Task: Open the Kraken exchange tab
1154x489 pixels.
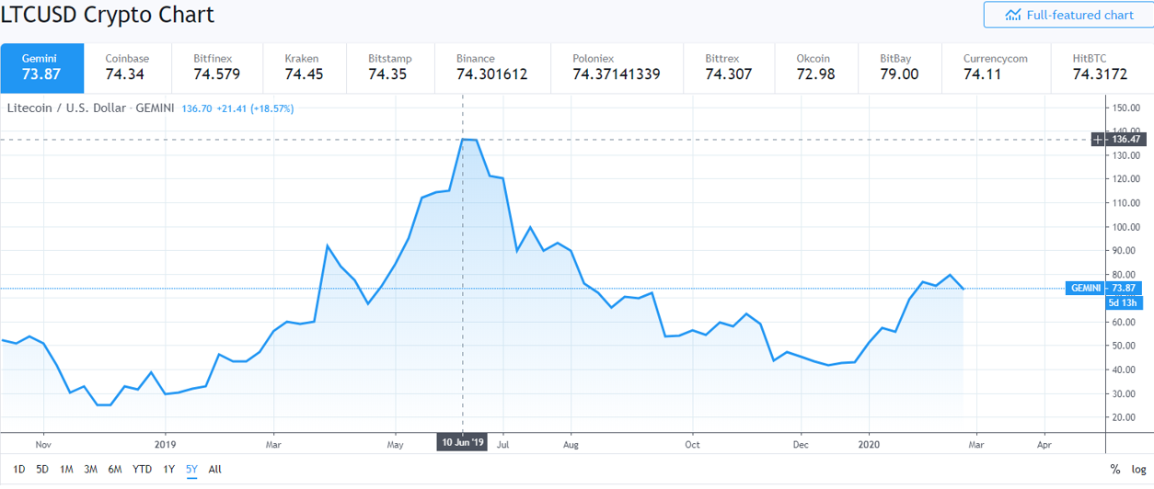Action: click(303, 67)
